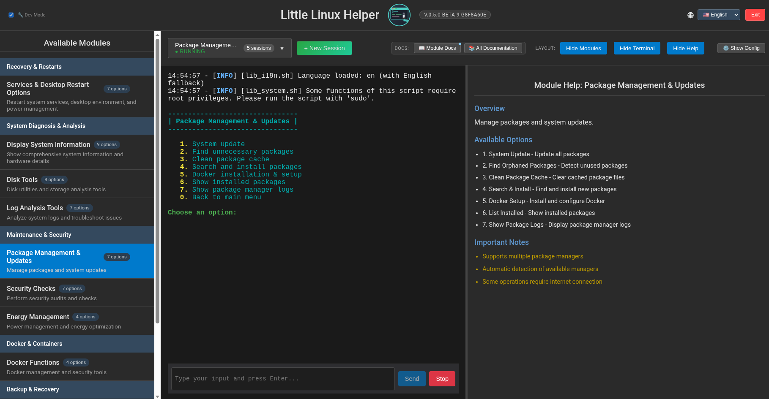This screenshot has height=399, width=769.
Task: Select the Security Checks module
Action: pos(77,293)
